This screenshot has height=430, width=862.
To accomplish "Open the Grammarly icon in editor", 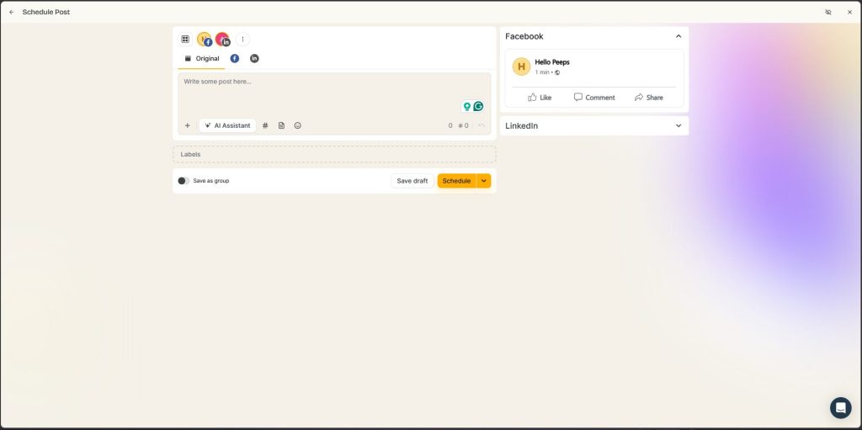I will 478,107.
